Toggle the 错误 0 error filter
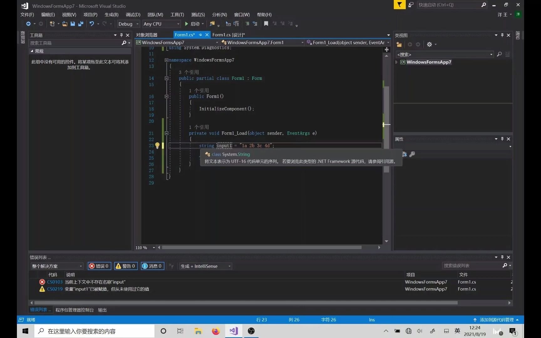Image resolution: width=541 pixels, height=338 pixels. click(x=99, y=266)
